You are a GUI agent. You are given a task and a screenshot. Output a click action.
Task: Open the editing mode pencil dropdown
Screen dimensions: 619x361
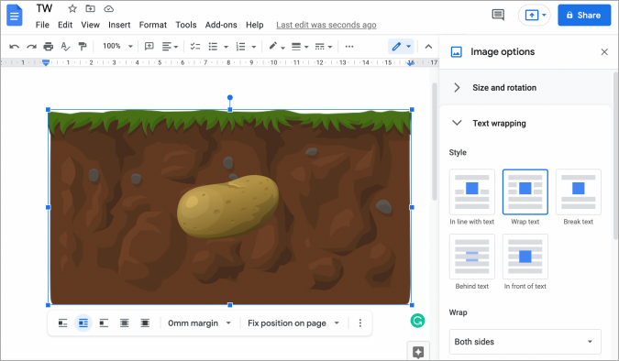click(401, 47)
